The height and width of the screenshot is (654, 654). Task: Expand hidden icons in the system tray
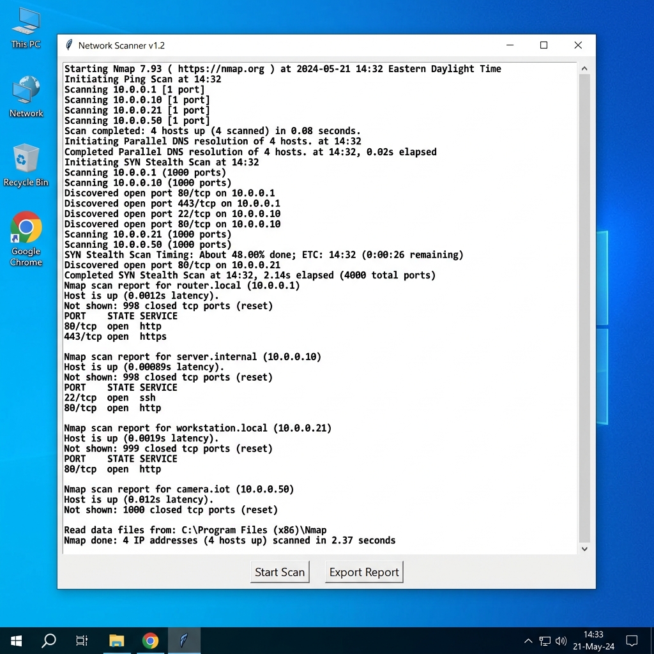click(528, 640)
